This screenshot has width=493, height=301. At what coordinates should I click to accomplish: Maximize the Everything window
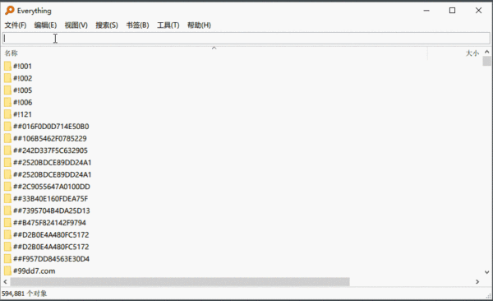(x=452, y=11)
